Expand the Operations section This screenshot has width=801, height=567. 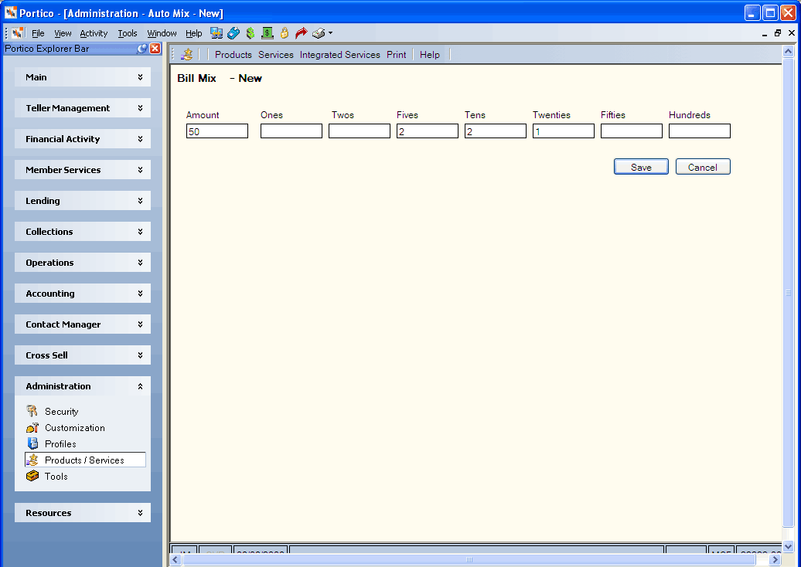pos(83,263)
